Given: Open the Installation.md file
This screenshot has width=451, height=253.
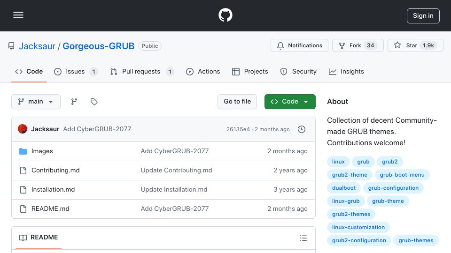Looking at the screenshot, I should 53,190.
